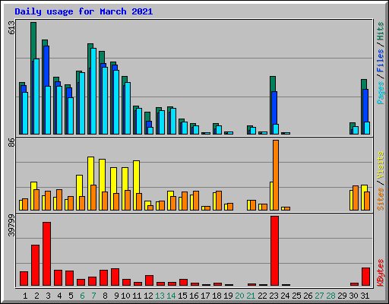The image size is (389, 304).
Task: Click day 2 on the x-axis
Action: pos(36,296)
